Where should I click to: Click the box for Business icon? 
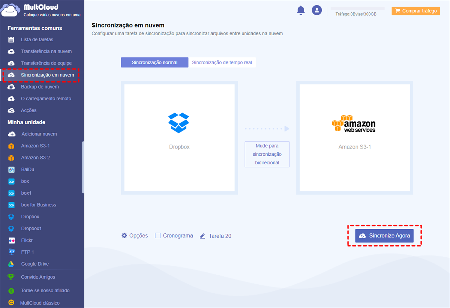click(x=11, y=205)
